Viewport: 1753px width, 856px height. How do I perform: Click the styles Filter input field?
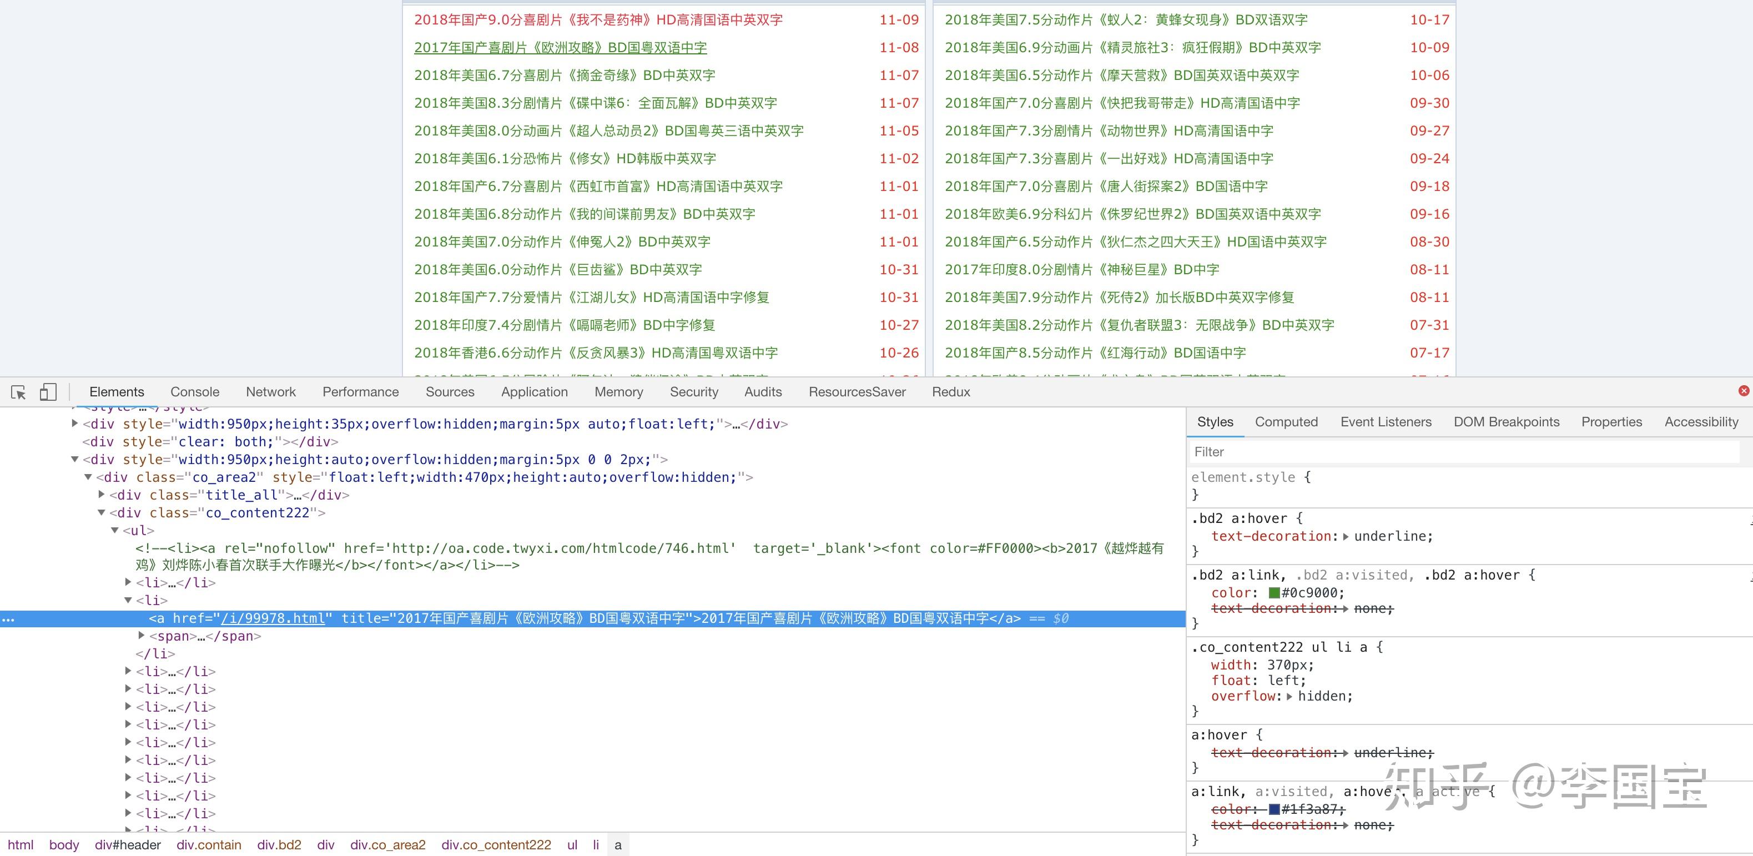(1463, 452)
